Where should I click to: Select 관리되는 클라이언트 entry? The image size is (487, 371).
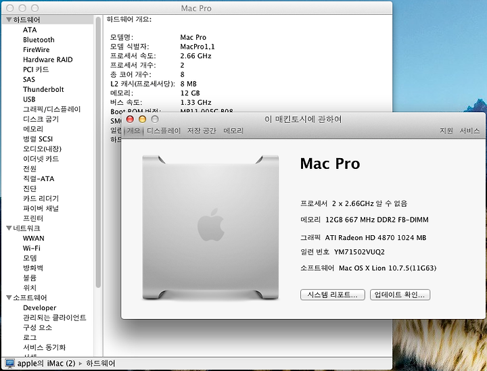point(54,318)
